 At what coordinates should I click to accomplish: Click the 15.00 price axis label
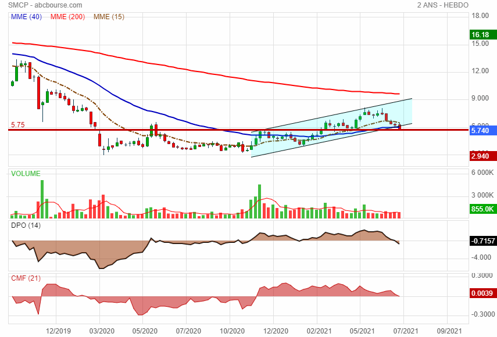(x=480, y=44)
